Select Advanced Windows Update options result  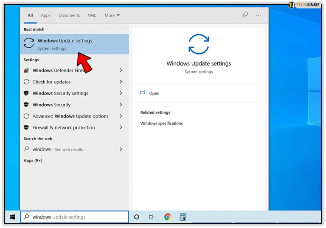[x=70, y=116]
